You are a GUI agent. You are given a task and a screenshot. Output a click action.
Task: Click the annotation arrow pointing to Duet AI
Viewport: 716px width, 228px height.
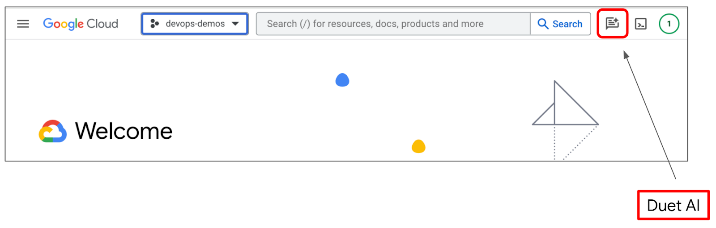coord(649,114)
